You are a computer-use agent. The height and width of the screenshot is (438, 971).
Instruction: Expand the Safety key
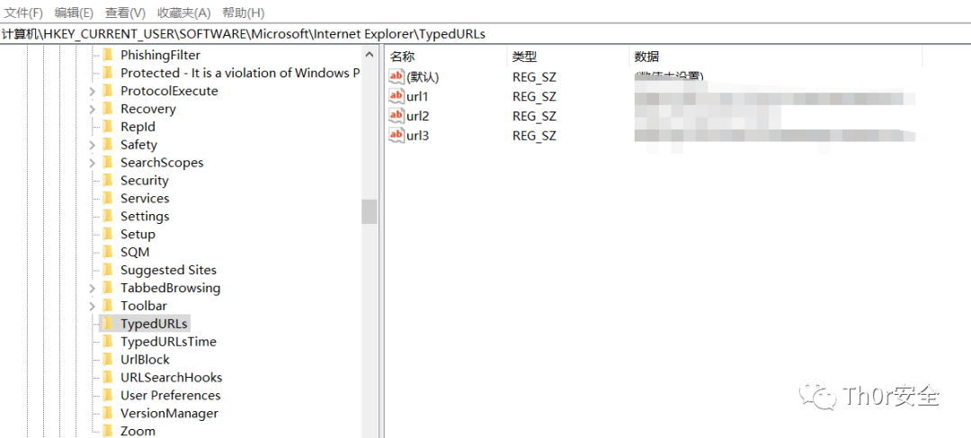[x=92, y=146]
